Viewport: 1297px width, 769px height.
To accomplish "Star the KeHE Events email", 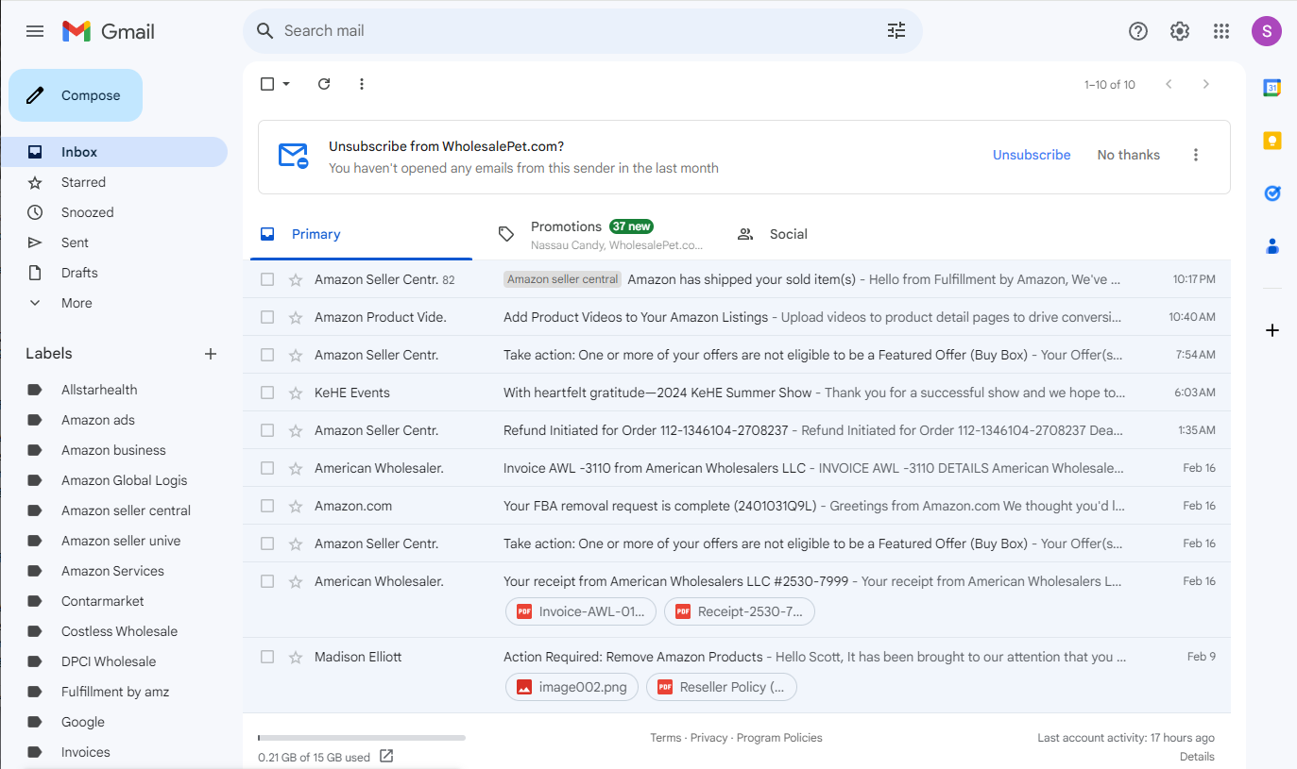I will click(x=296, y=393).
